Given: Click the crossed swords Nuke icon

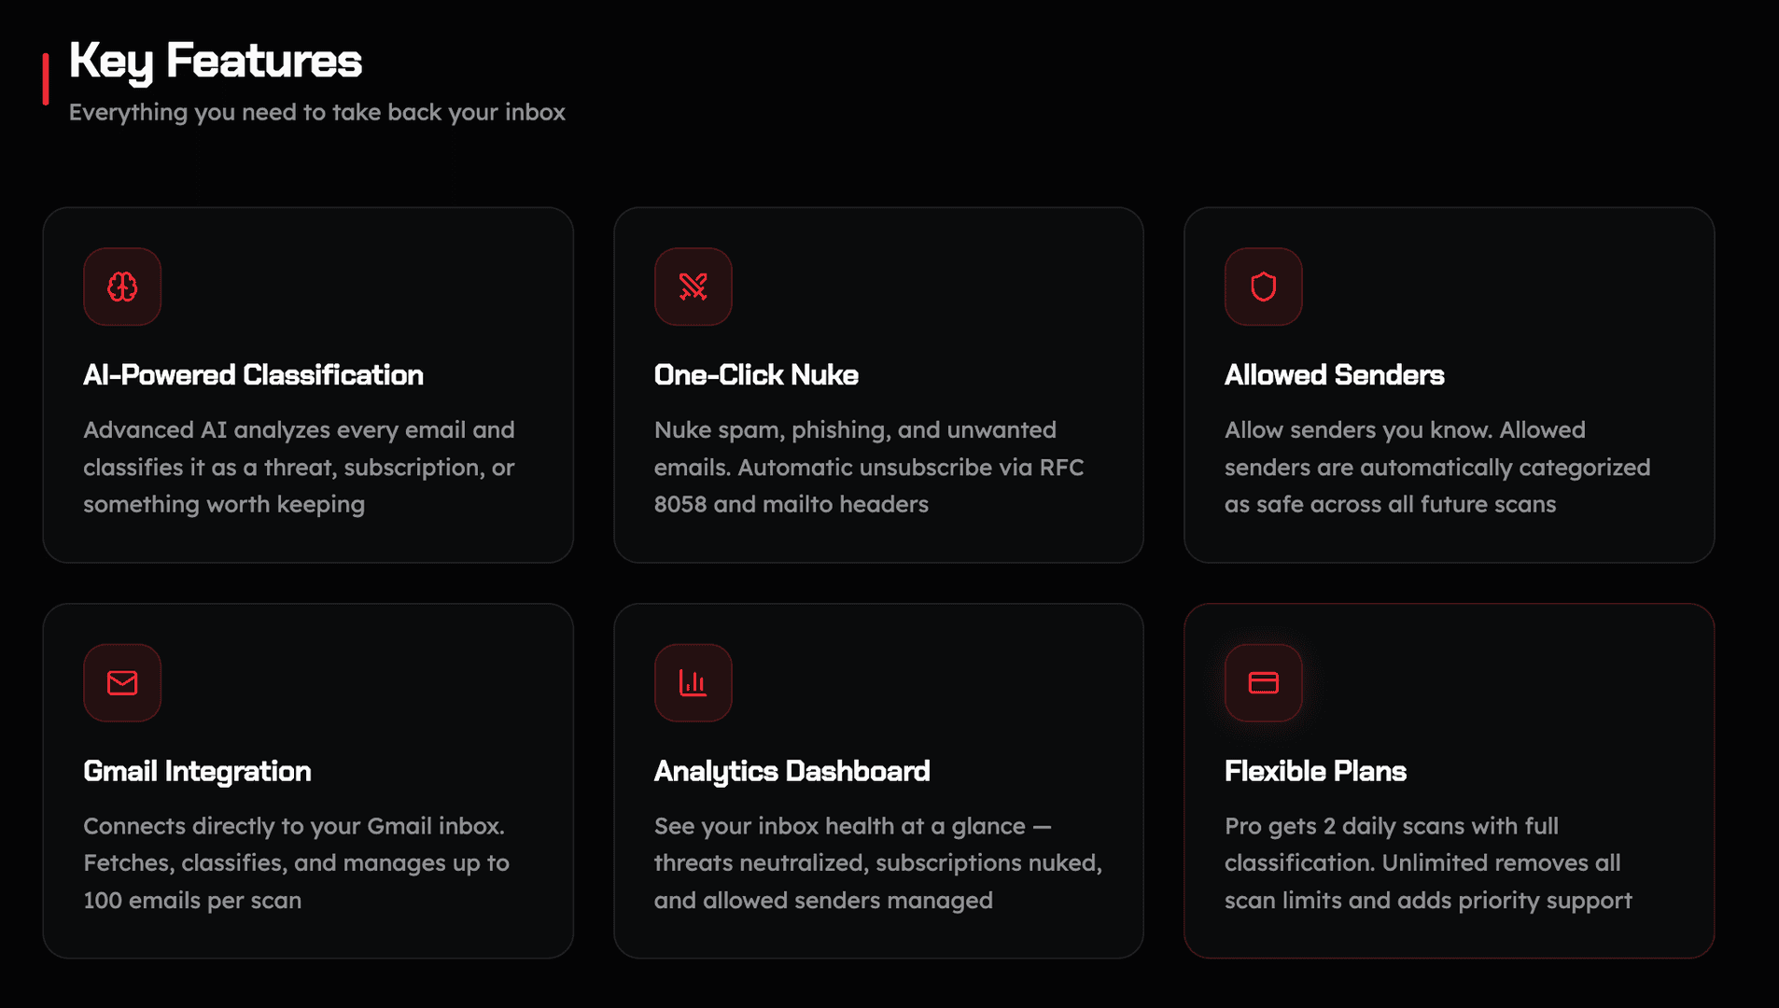Looking at the screenshot, I should pos(693,287).
